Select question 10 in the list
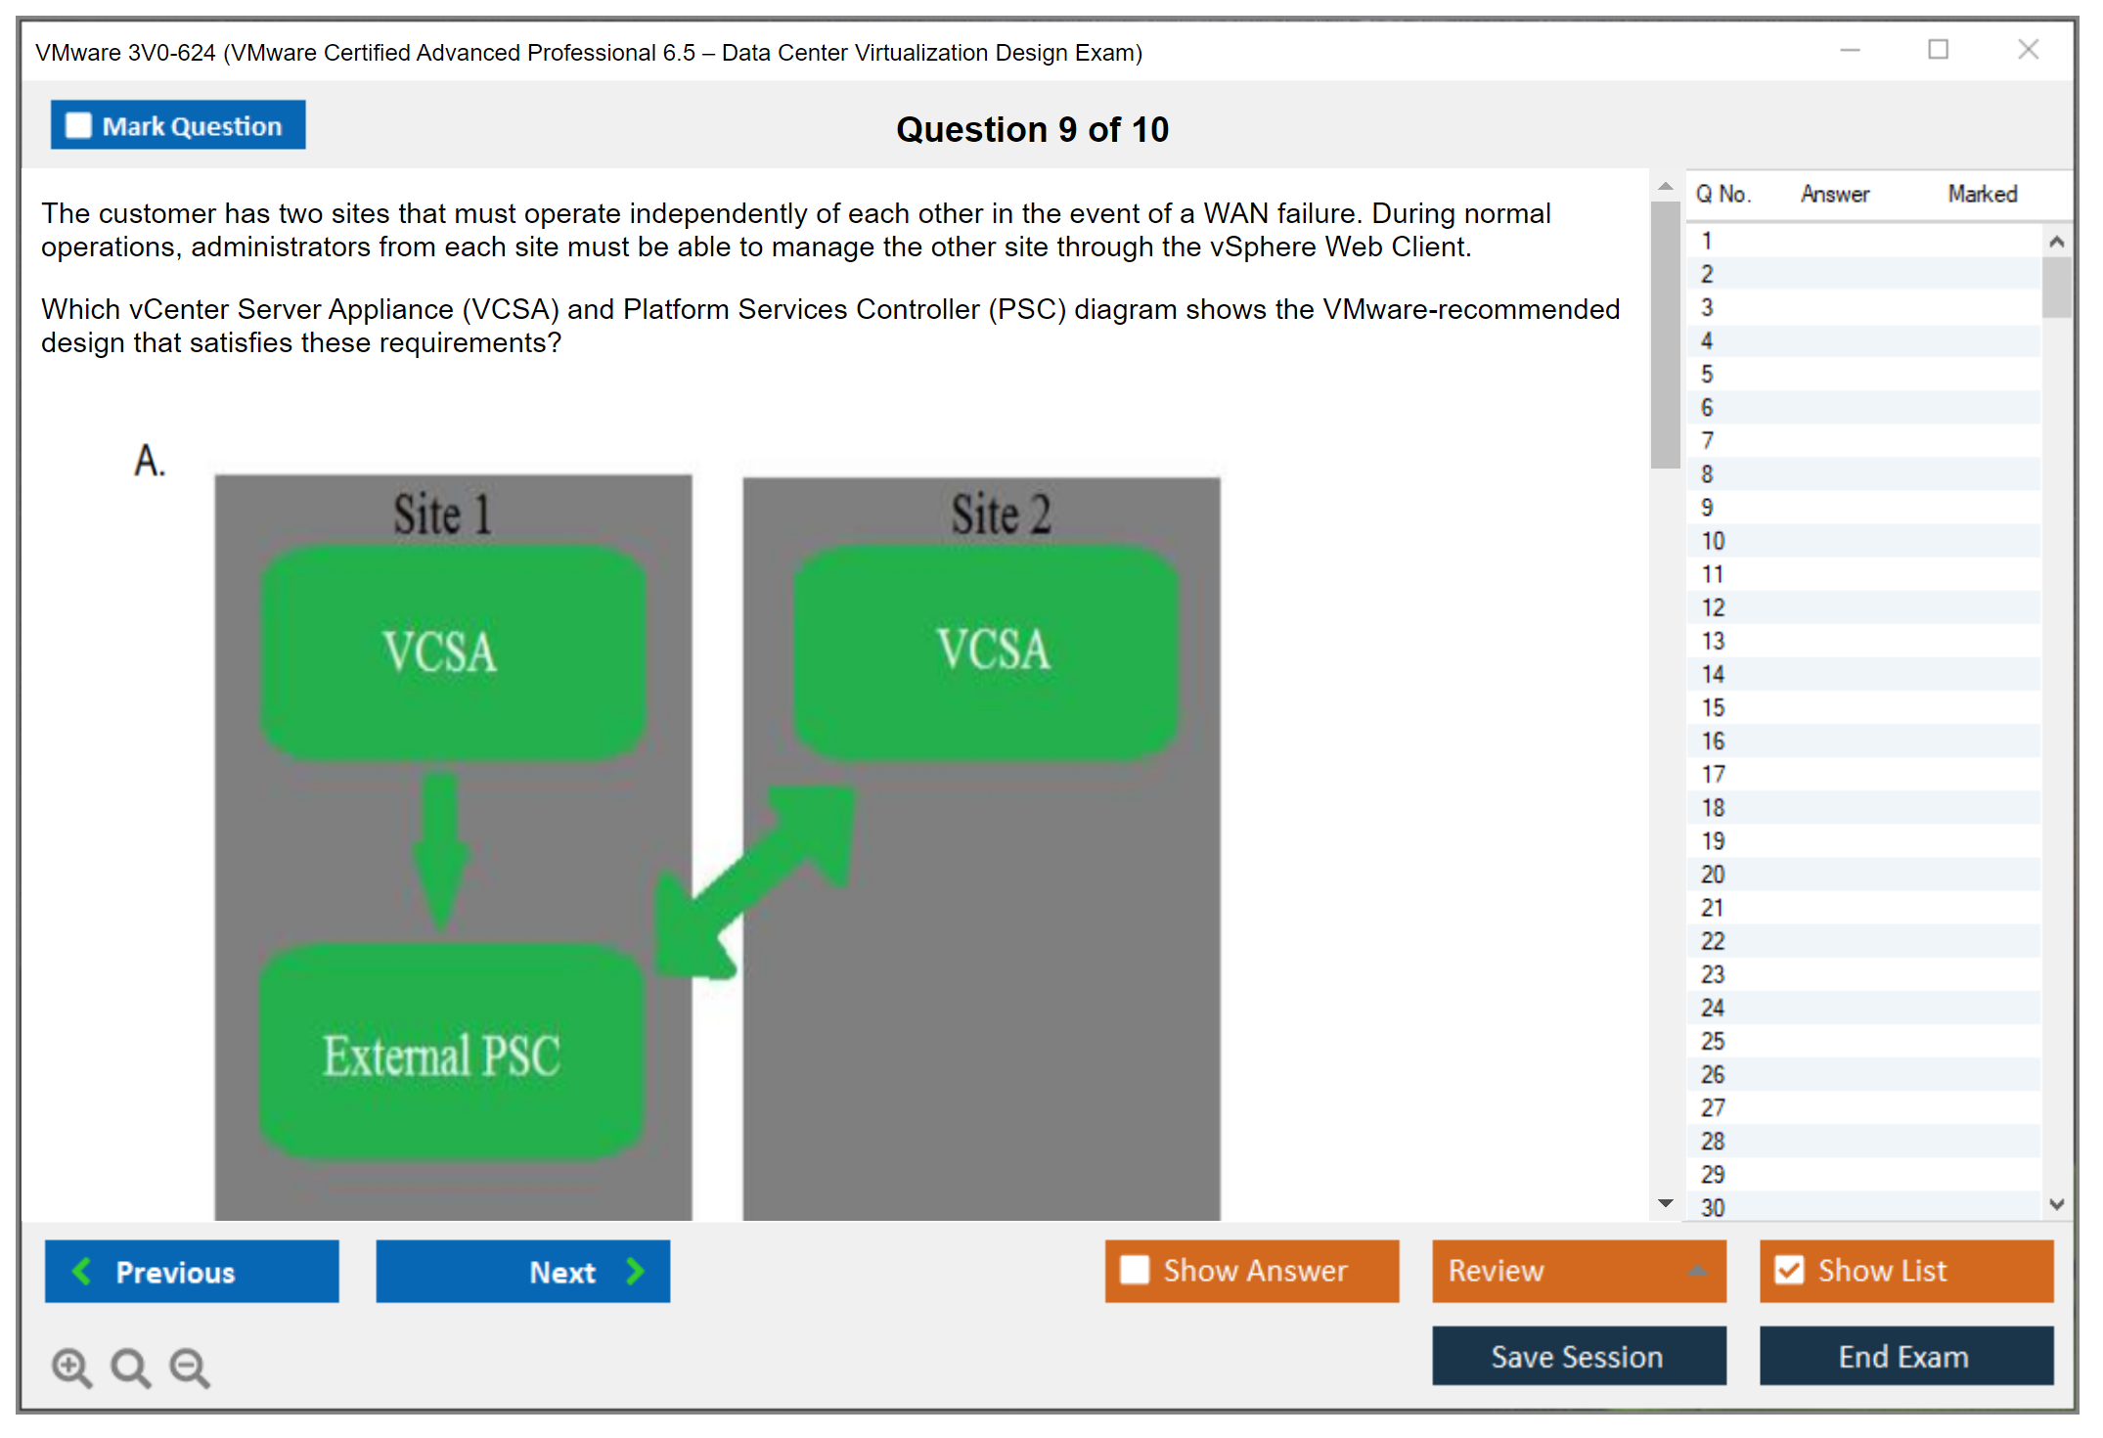 (1713, 541)
